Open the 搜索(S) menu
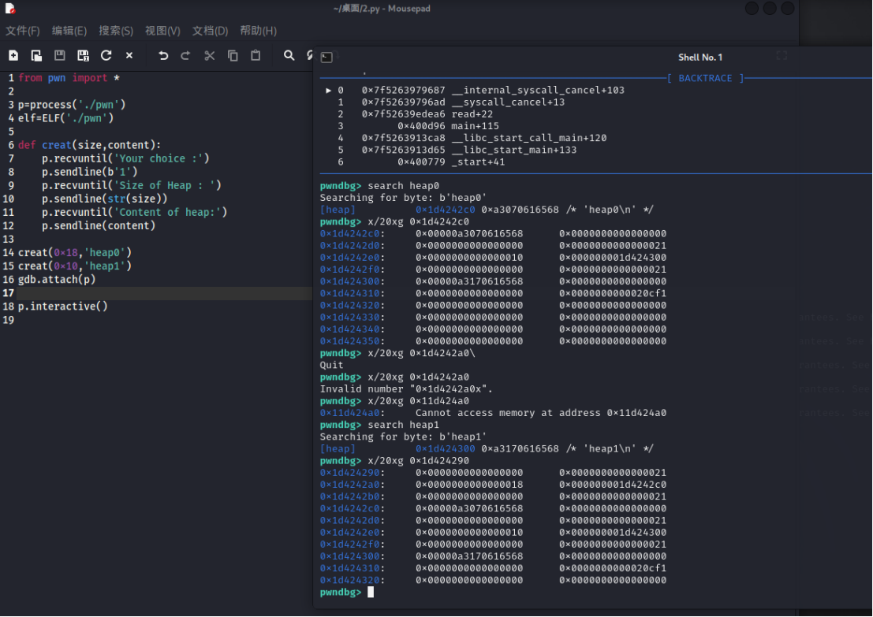 [x=116, y=31]
